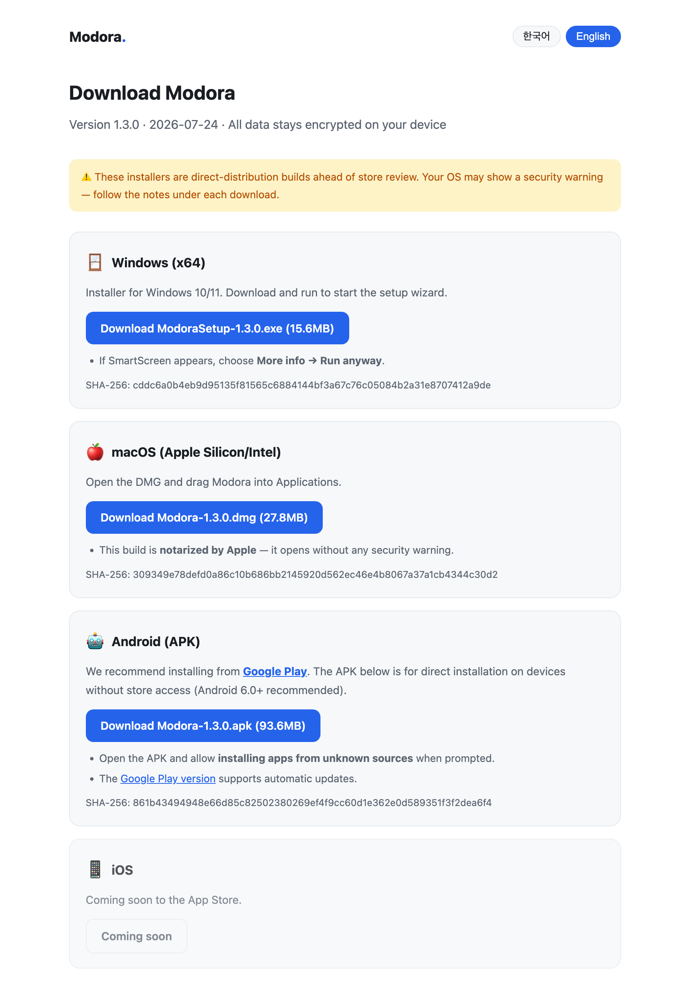The height and width of the screenshot is (997, 690).
Task: Click the Download Modora page title
Action: click(152, 93)
